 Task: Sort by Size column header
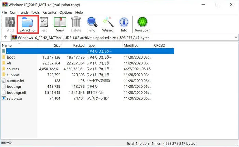pyautogui.click(x=49, y=45)
